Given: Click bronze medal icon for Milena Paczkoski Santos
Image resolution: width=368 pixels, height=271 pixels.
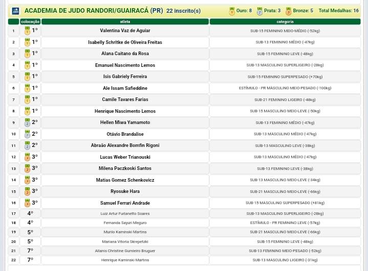Looking at the screenshot, I should (x=28, y=168).
